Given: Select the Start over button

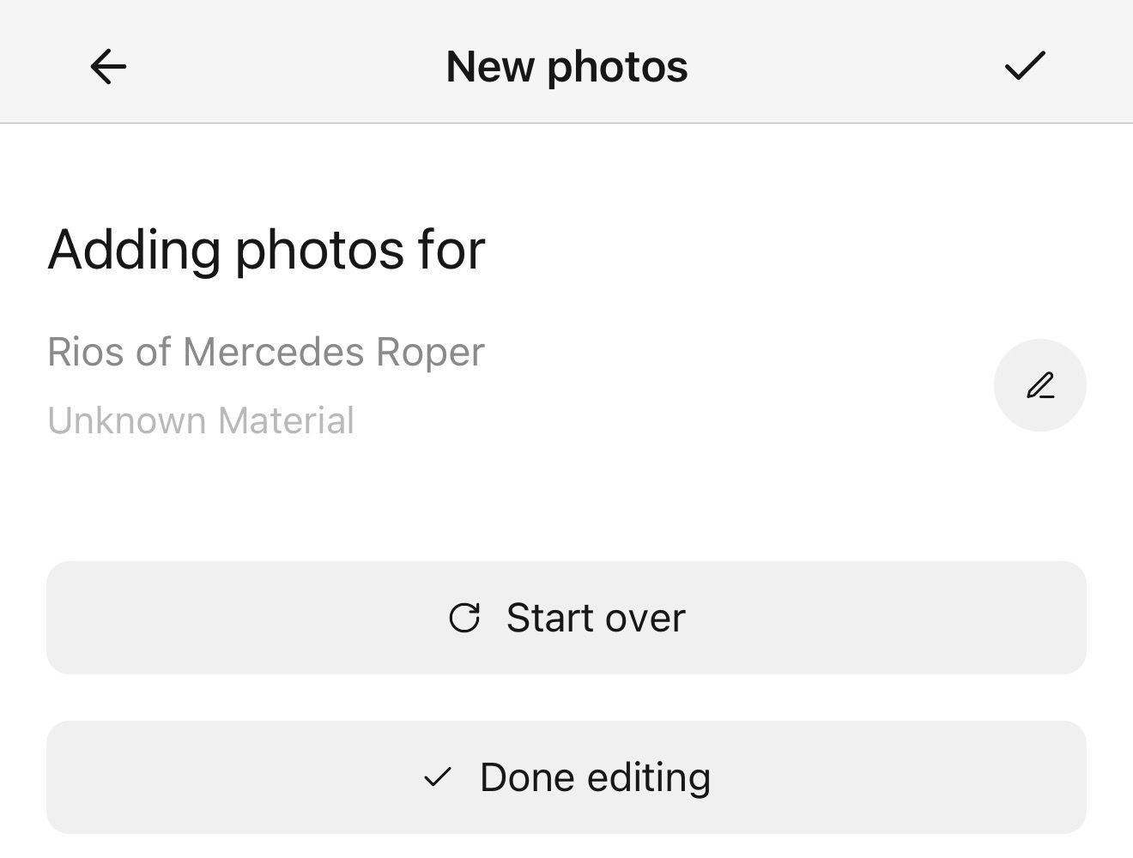Looking at the screenshot, I should click(x=566, y=618).
